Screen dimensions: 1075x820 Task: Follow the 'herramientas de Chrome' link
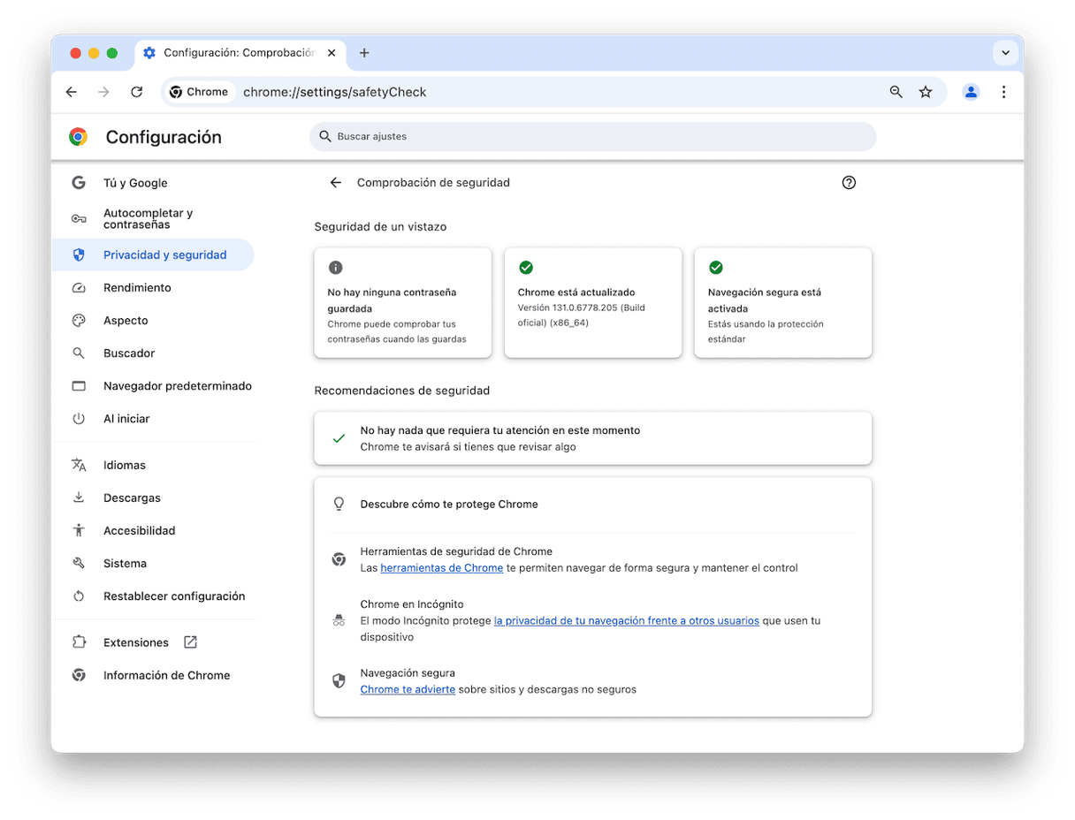click(x=442, y=568)
